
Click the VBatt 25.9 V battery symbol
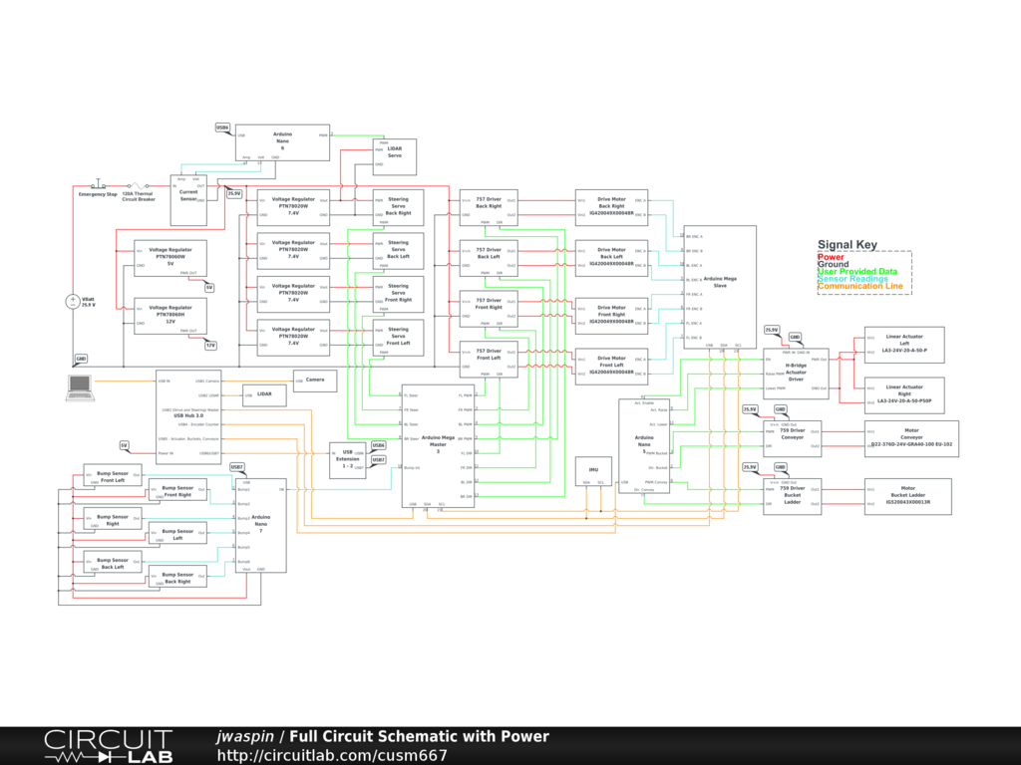click(74, 302)
